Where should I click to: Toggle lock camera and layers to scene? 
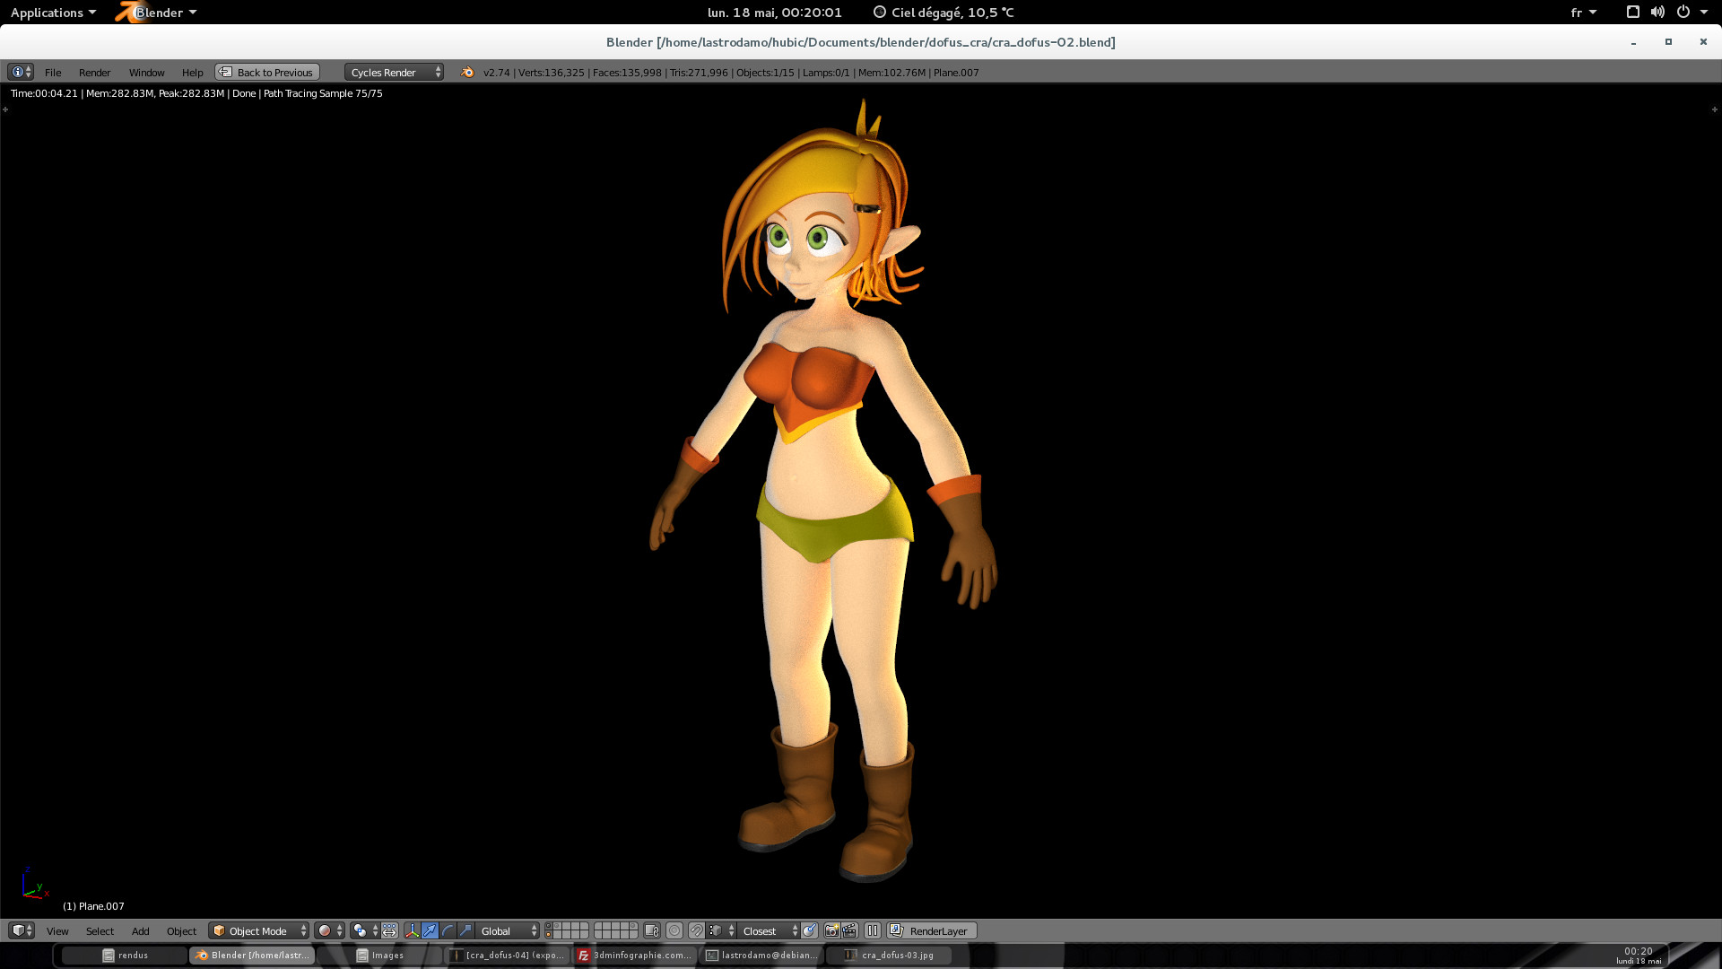tap(652, 930)
